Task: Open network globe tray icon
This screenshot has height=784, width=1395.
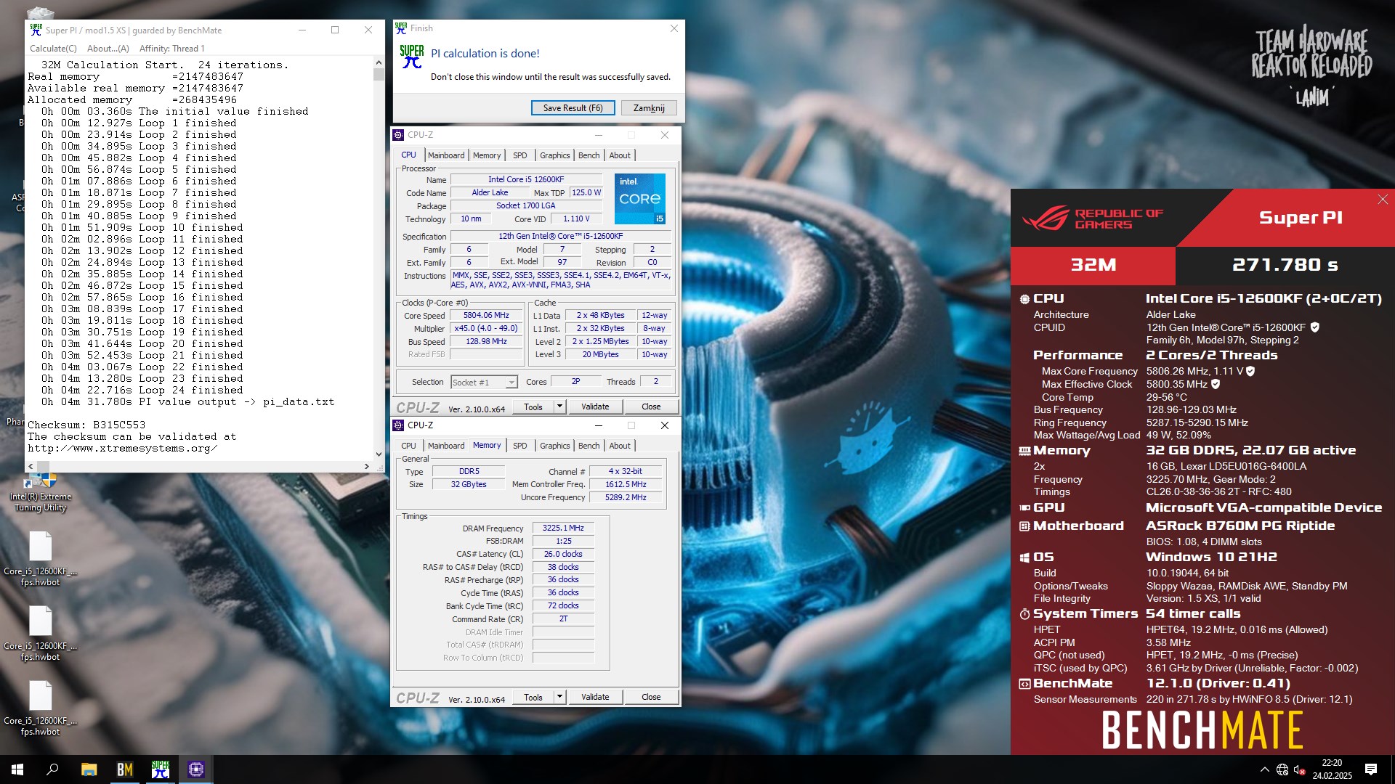Action: (1282, 769)
